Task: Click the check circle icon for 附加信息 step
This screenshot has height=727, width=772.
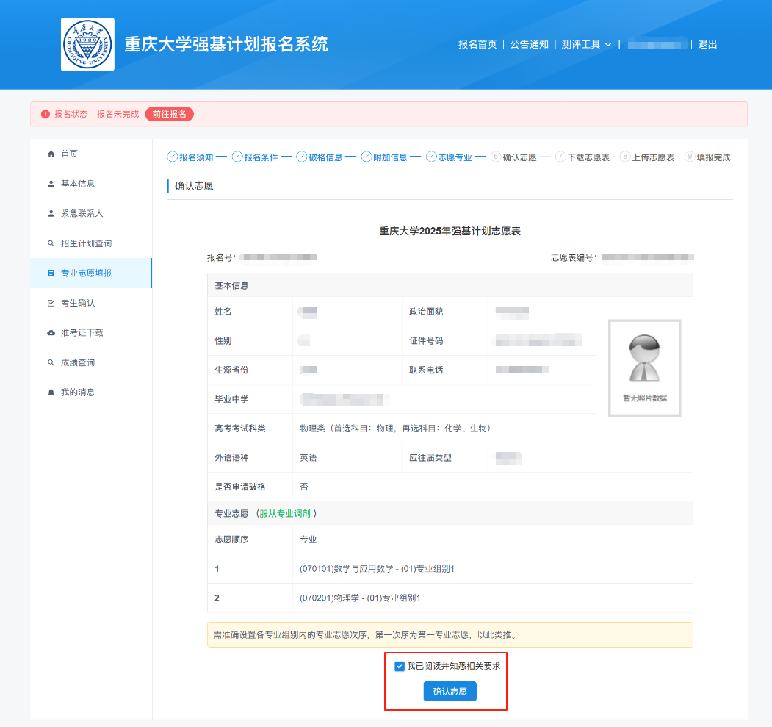Action: (x=367, y=157)
